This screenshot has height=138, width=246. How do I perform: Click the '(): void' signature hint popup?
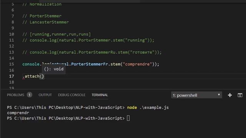pyautogui.click(x=54, y=69)
